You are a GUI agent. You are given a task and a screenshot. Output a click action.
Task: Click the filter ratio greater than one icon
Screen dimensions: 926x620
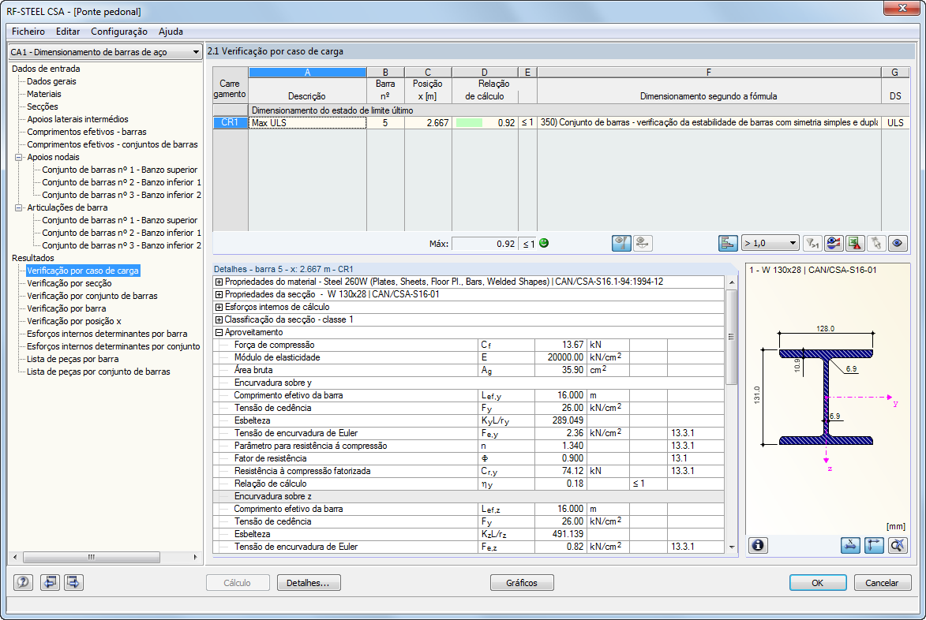click(813, 244)
